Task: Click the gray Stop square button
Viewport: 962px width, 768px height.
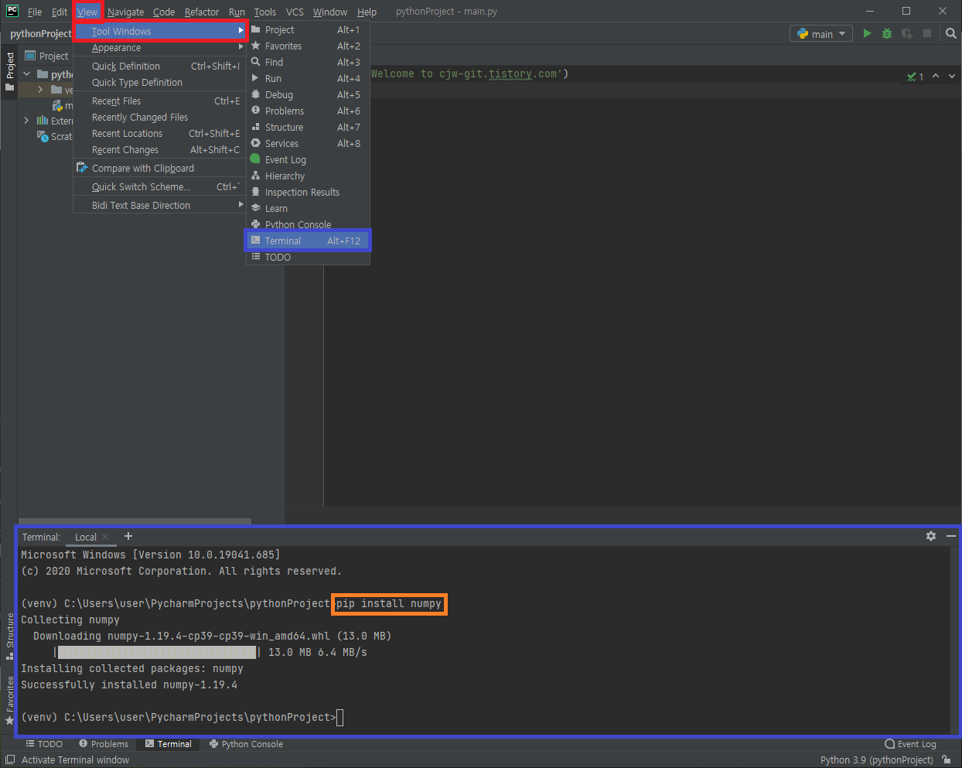Action: 927,33
